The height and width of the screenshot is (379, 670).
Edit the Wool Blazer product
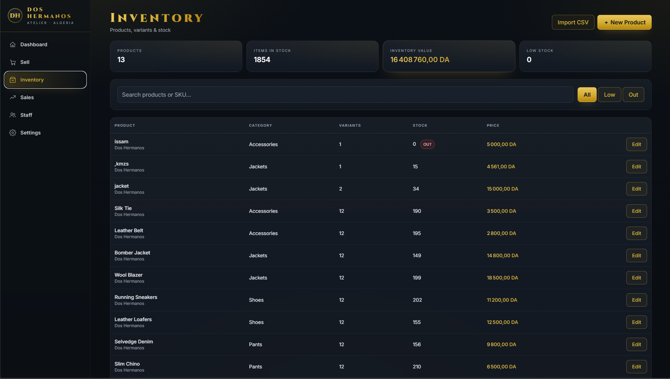(x=636, y=278)
